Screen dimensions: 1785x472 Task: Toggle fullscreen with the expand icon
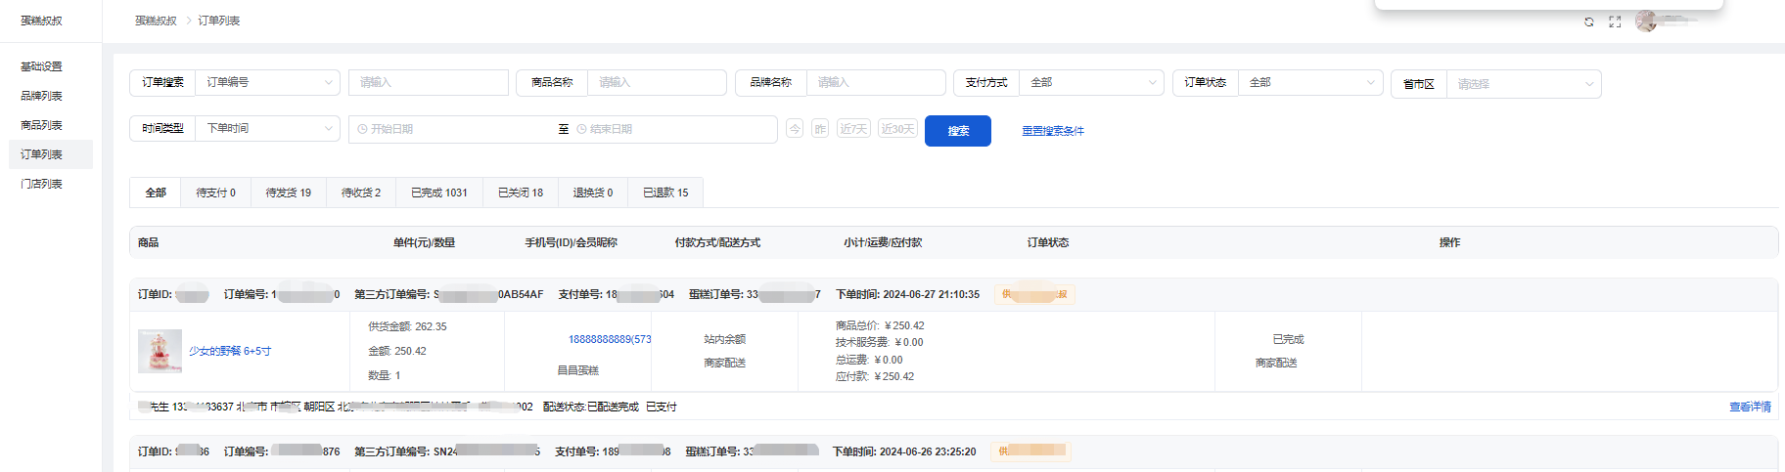1615,21
